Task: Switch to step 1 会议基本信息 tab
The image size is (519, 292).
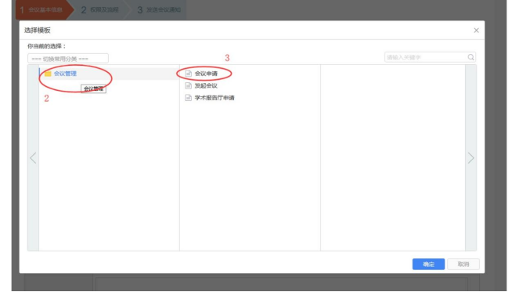Action: pos(45,10)
